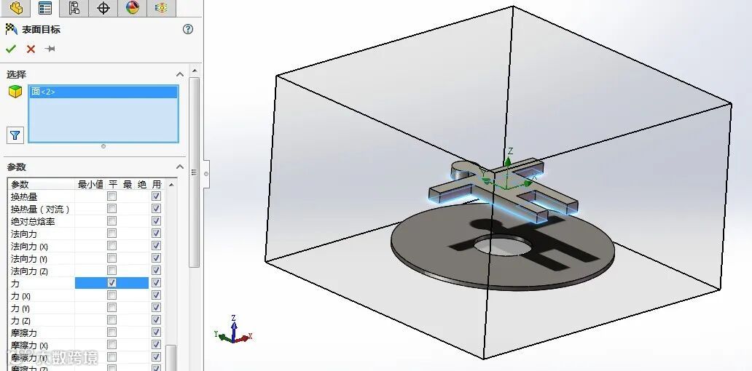
Task: Enable average value for 法向力 (Y)
Action: point(111,258)
